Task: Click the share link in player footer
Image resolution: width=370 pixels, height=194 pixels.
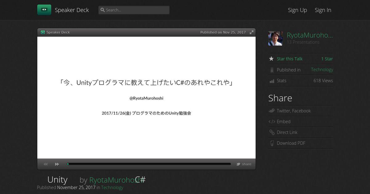Action: pyautogui.click(x=247, y=164)
